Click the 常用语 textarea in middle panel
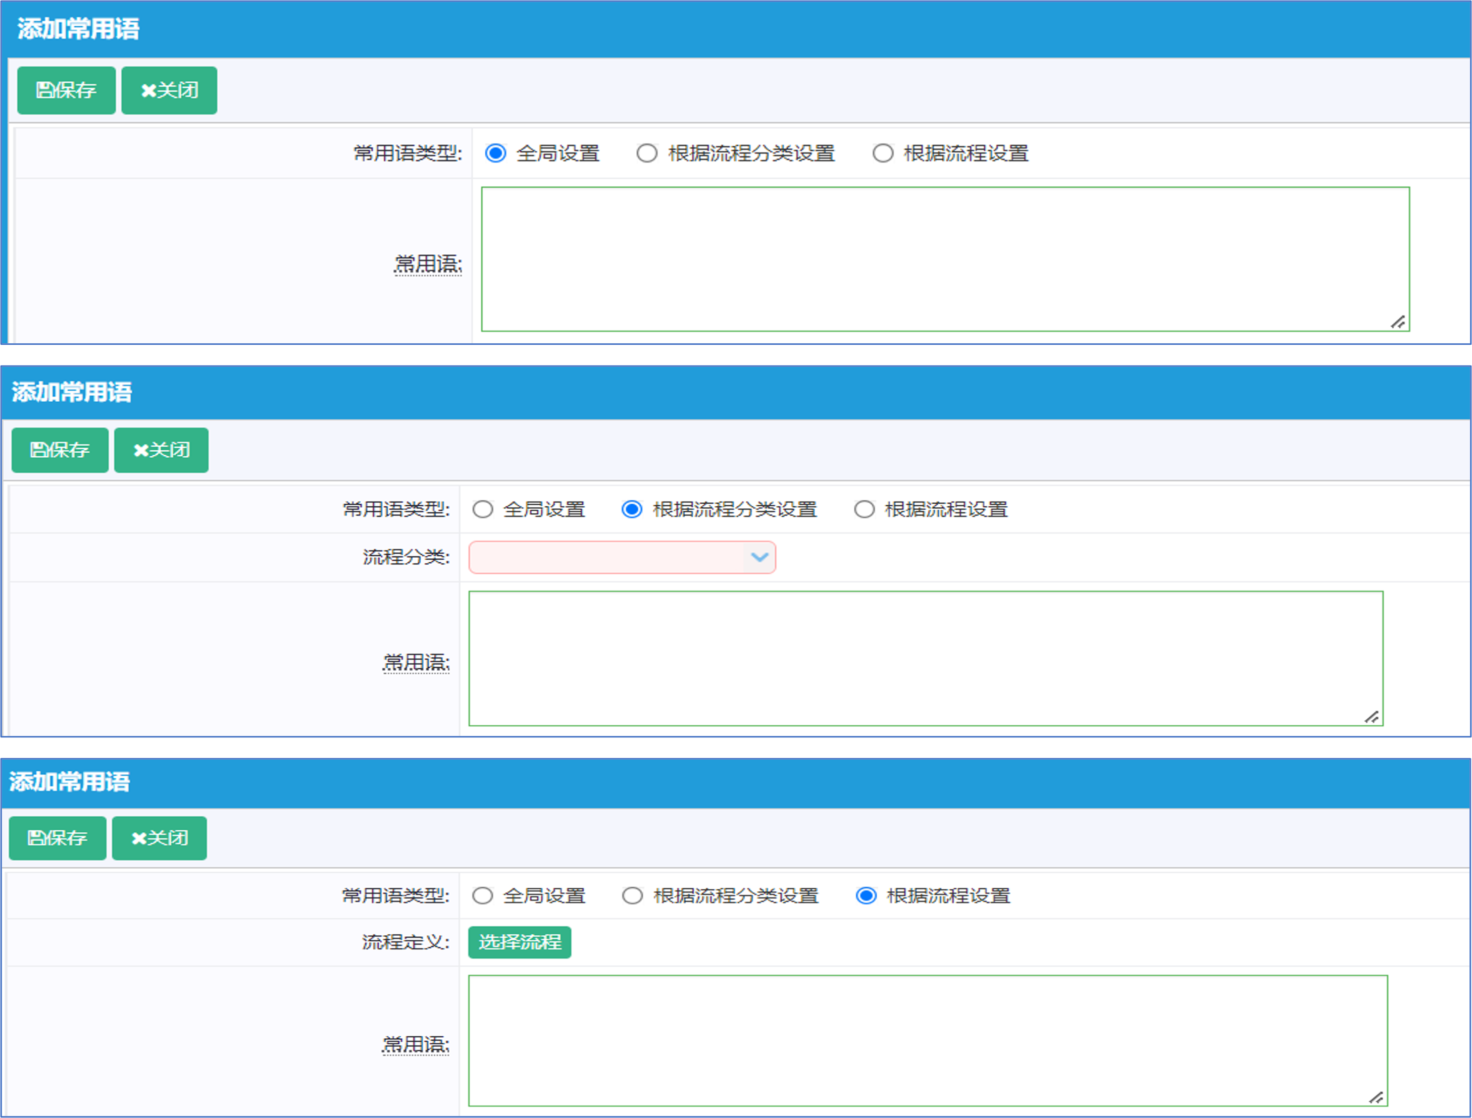 tap(926, 658)
